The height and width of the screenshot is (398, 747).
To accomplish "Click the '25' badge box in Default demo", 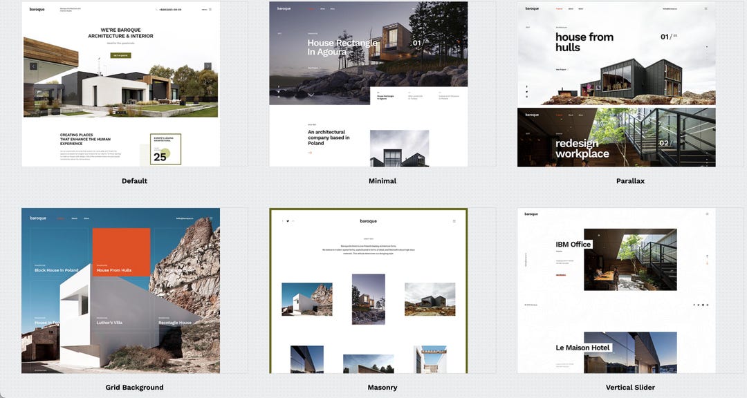I will click(x=165, y=149).
